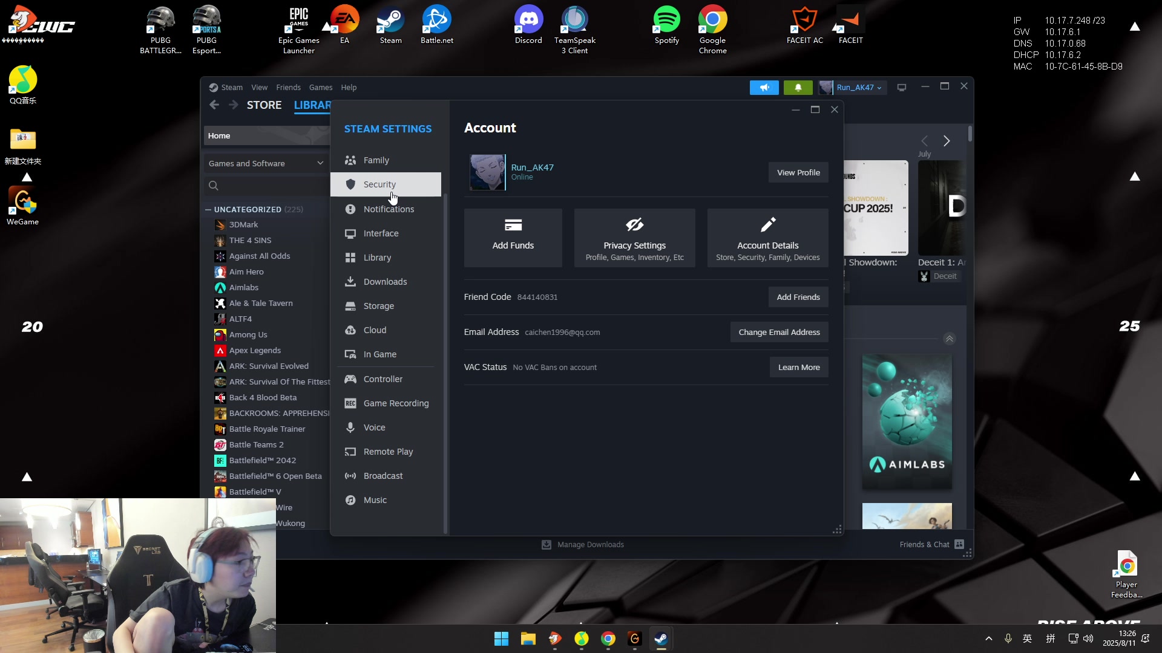Click the Storage drive icon in settings
Screen dimensions: 1162x653
(x=350, y=306)
